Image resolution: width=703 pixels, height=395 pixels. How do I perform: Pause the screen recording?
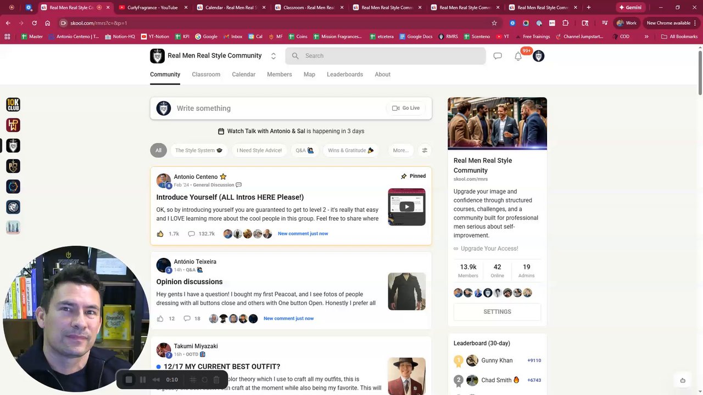coord(143,380)
